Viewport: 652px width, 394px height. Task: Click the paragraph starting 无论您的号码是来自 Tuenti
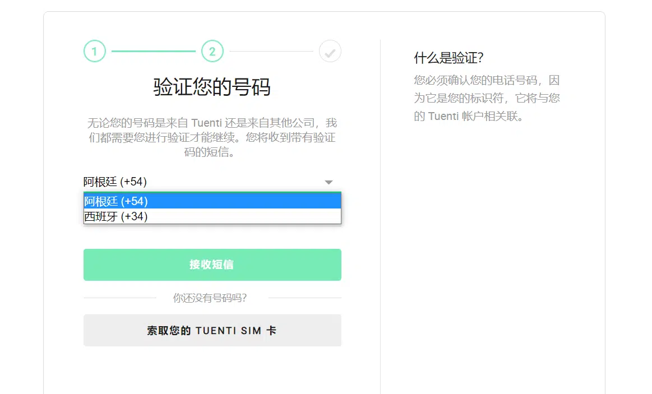point(212,137)
